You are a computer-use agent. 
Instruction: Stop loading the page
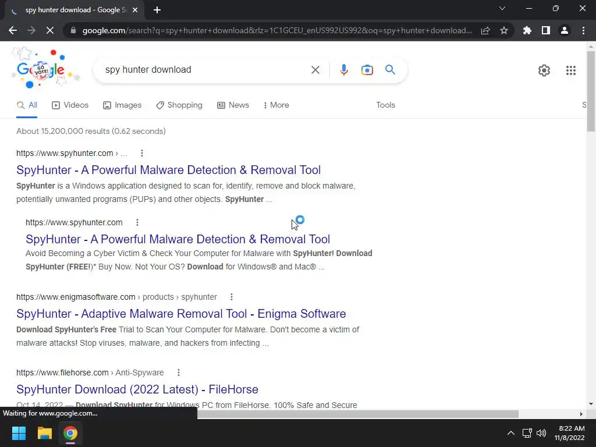pos(50,30)
